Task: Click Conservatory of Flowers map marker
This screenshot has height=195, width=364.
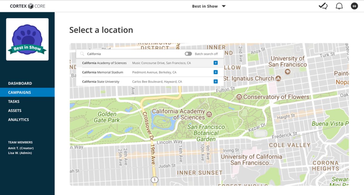Action: [239, 97]
